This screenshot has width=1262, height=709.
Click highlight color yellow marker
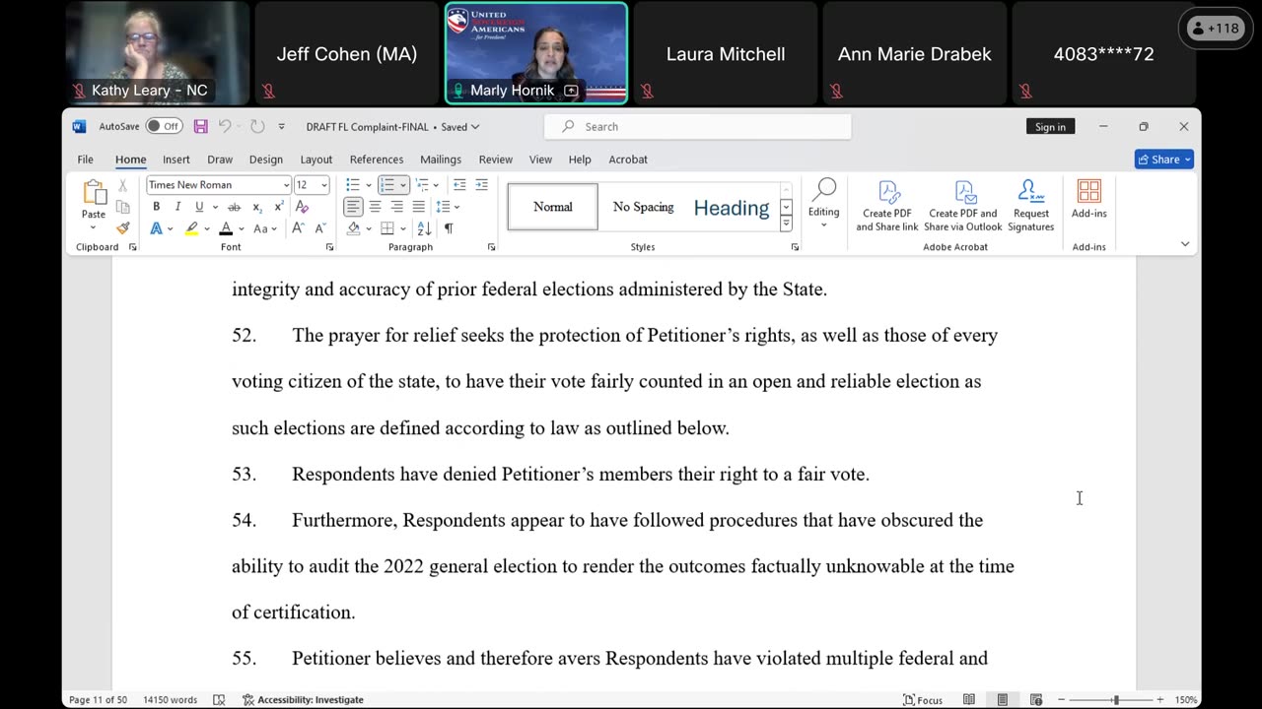point(191,228)
